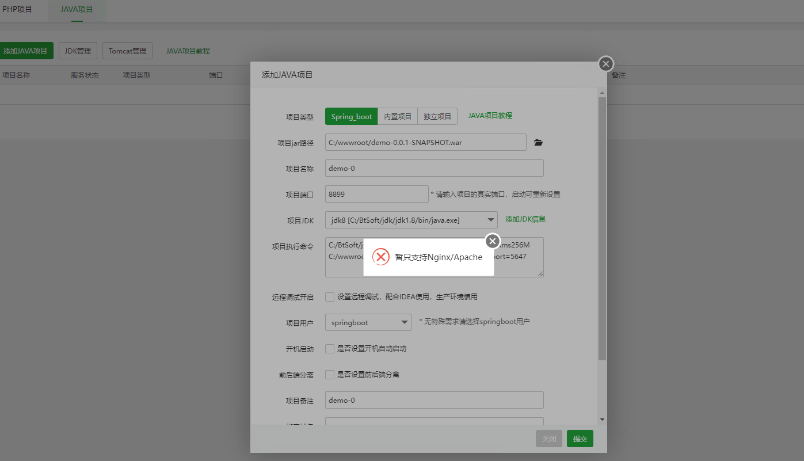Click the 添加JAVA项目 dialog title text
Image resolution: width=804 pixels, height=461 pixels.
click(x=287, y=75)
